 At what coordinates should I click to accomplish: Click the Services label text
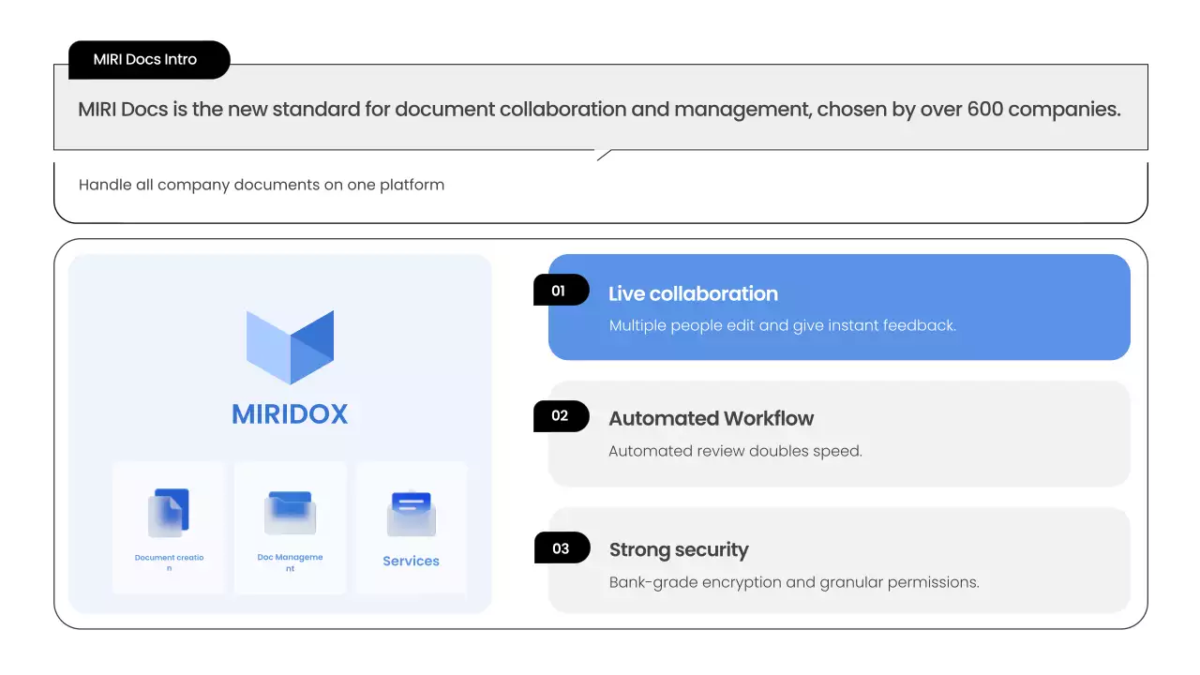411,561
